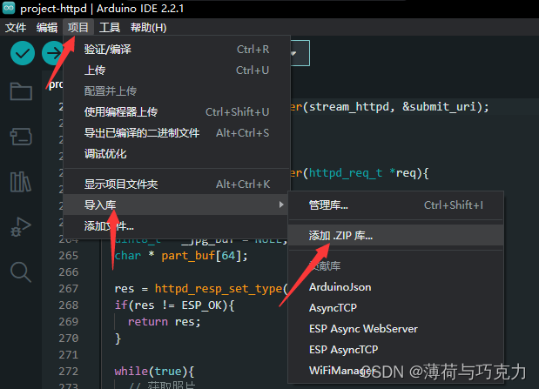
Task: Select 上传 menu entry
Action: (x=177, y=70)
